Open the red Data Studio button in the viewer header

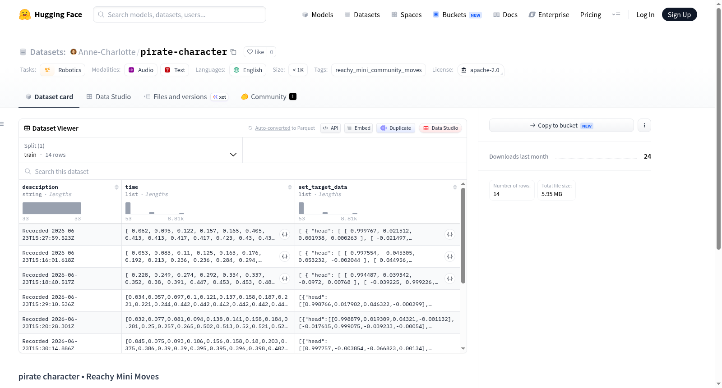coord(440,128)
